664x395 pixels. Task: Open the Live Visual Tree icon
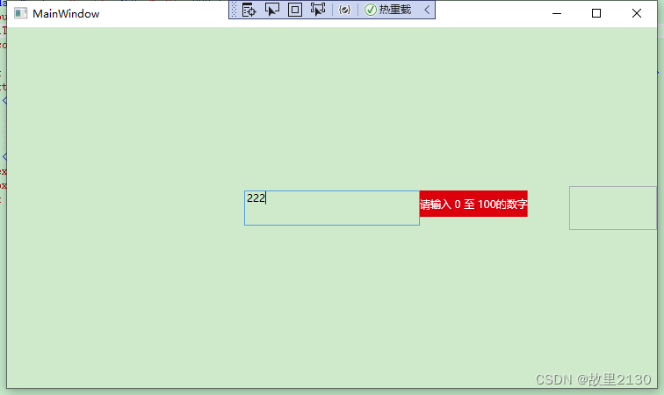pyautogui.click(x=249, y=10)
